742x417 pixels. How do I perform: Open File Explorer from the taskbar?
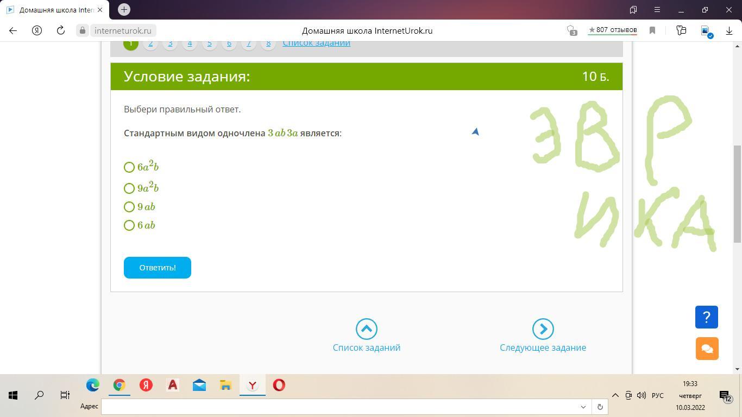pyautogui.click(x=226, y=385)
